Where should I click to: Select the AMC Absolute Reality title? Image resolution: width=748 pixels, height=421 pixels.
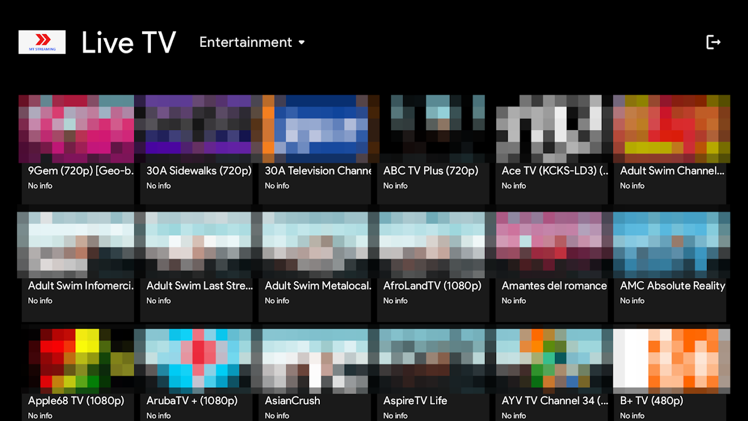pyautogui.click(x=673, y=286)
